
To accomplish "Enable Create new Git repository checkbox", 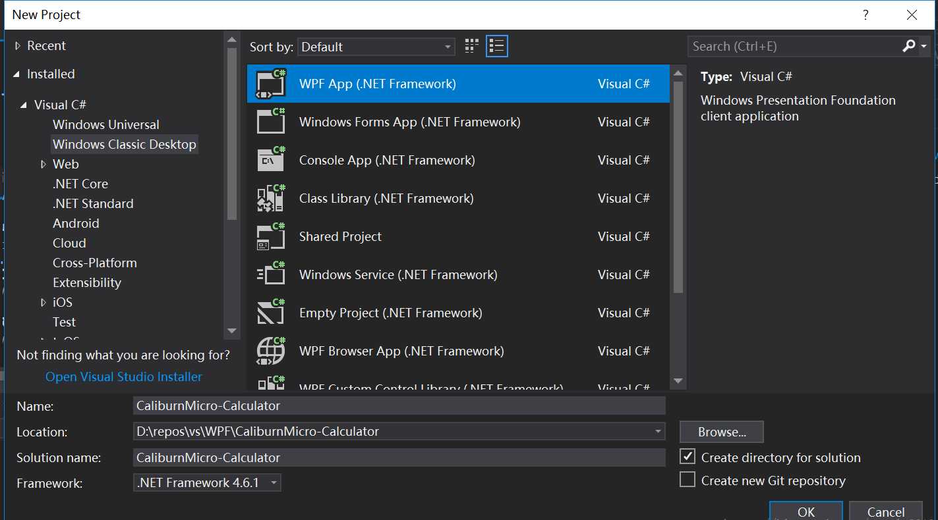I will (x=688, y=479).
